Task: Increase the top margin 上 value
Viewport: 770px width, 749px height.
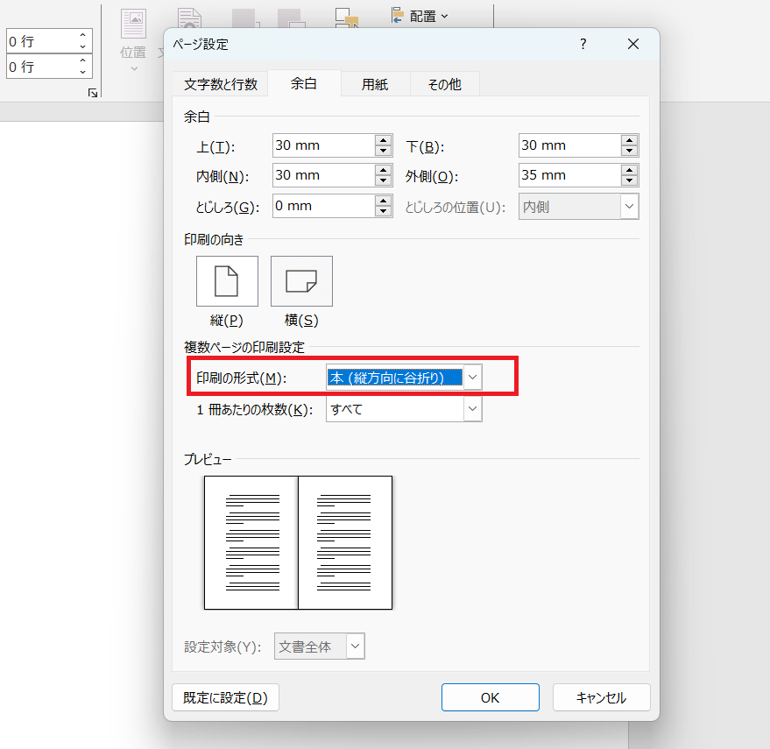Action: click(383, 140)
